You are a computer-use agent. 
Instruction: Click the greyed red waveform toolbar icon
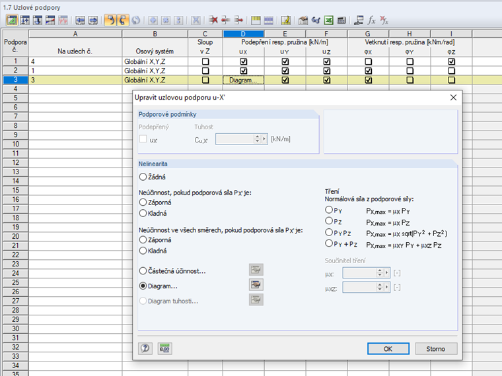click(x=63, y=20)
